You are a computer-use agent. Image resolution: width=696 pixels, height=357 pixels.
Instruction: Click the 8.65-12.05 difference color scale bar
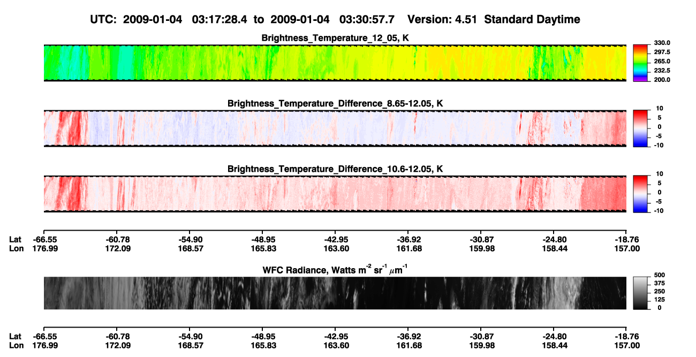[640, 128]
